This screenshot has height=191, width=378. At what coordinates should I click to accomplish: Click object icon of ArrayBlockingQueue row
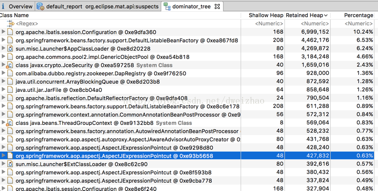click(x=10, y=81)
